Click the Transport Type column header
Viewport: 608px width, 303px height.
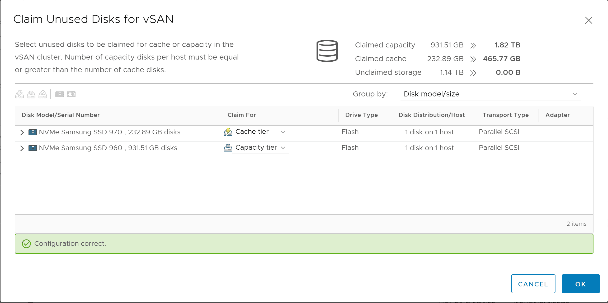pos(505,115)
